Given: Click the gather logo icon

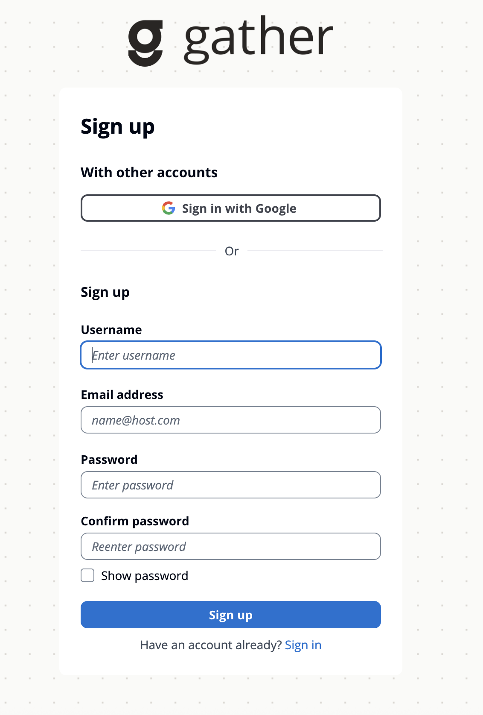Looking at the screenshot, I should (x=145, y=43).
